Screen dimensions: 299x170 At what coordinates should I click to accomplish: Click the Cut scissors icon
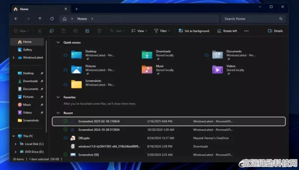(40, 31)
